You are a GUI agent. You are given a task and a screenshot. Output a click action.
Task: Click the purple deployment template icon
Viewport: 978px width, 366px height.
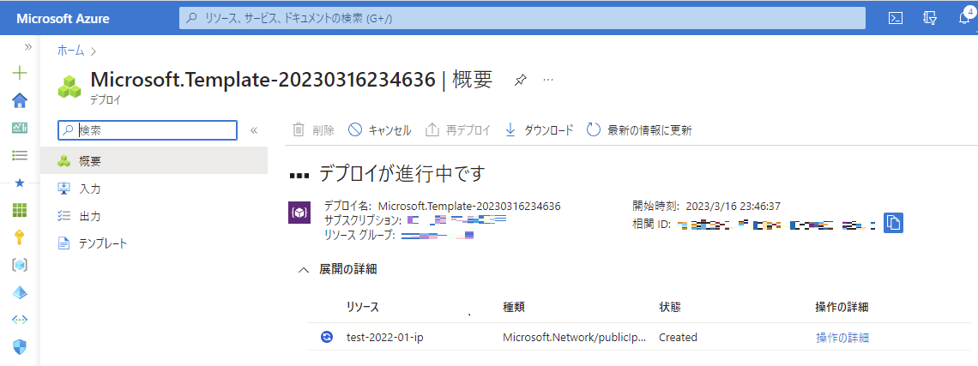pyautogui.click(x=299, y=213)
